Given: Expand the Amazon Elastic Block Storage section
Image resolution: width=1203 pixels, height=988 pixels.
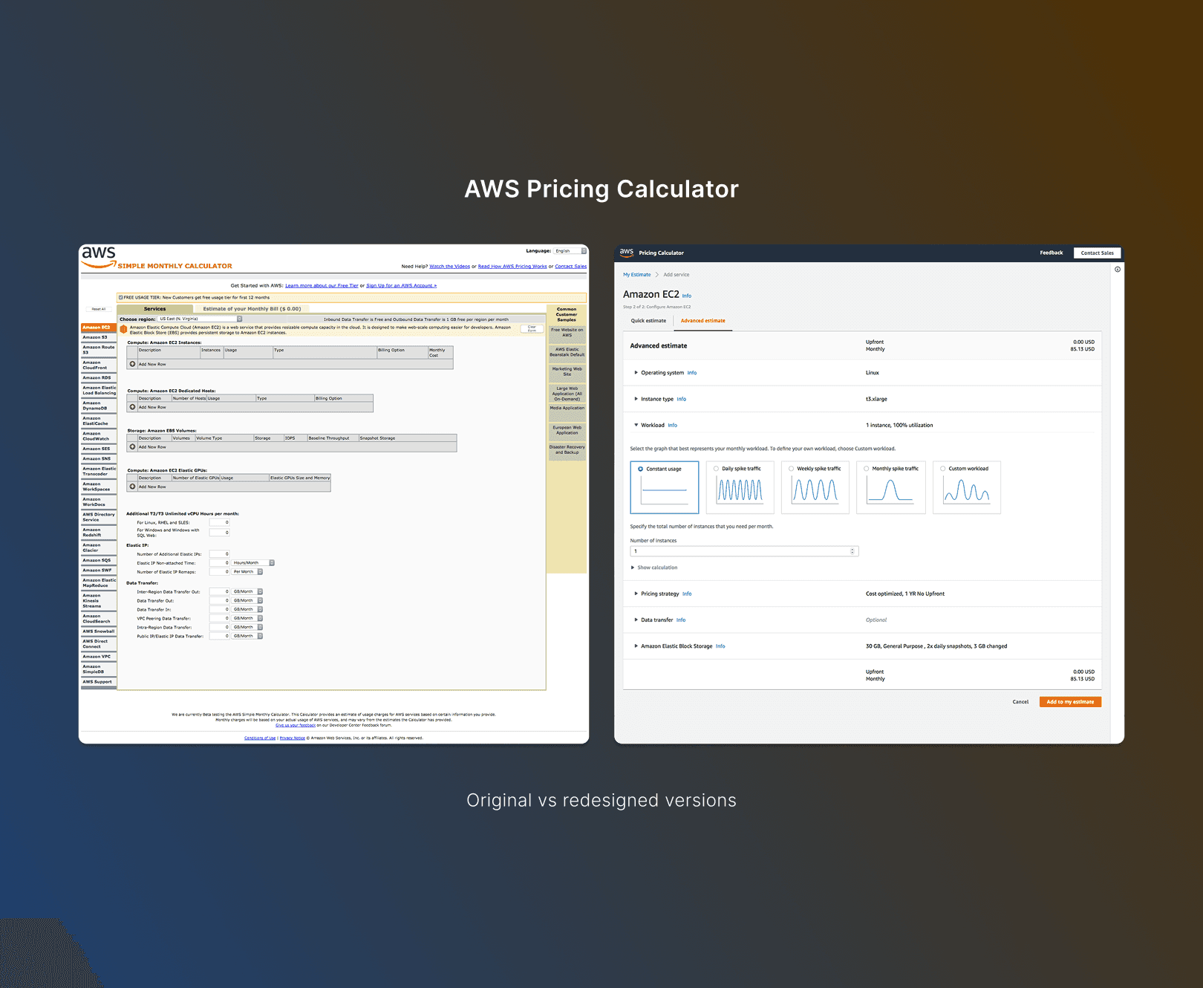Looking at the screenshot, I should [636, 646].
